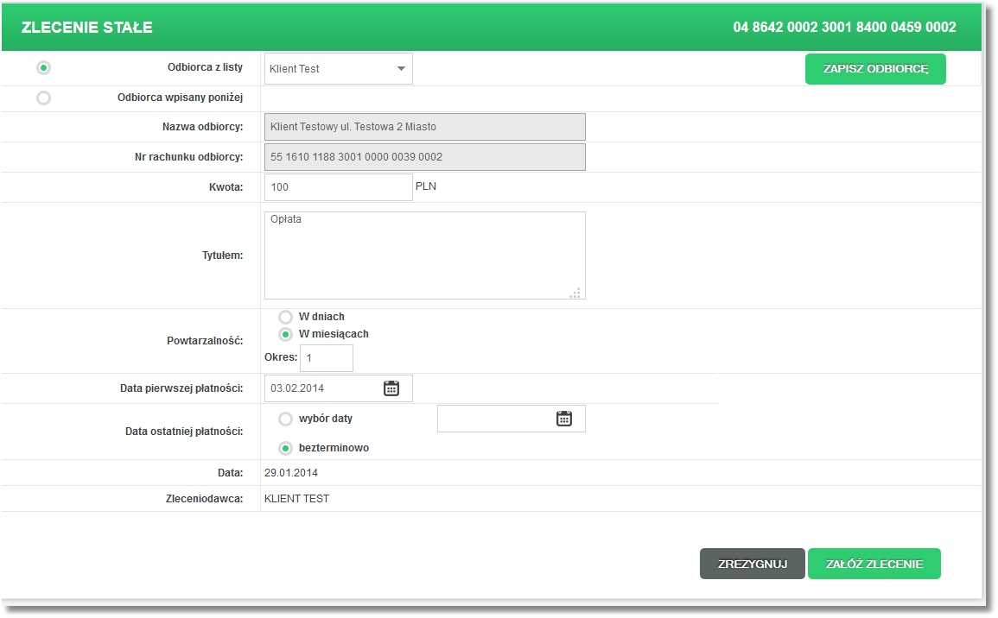Viewport: 998px width, 618px height.
Task: Click account number 04 8642 0002 header text
Action: coord(844,27)
